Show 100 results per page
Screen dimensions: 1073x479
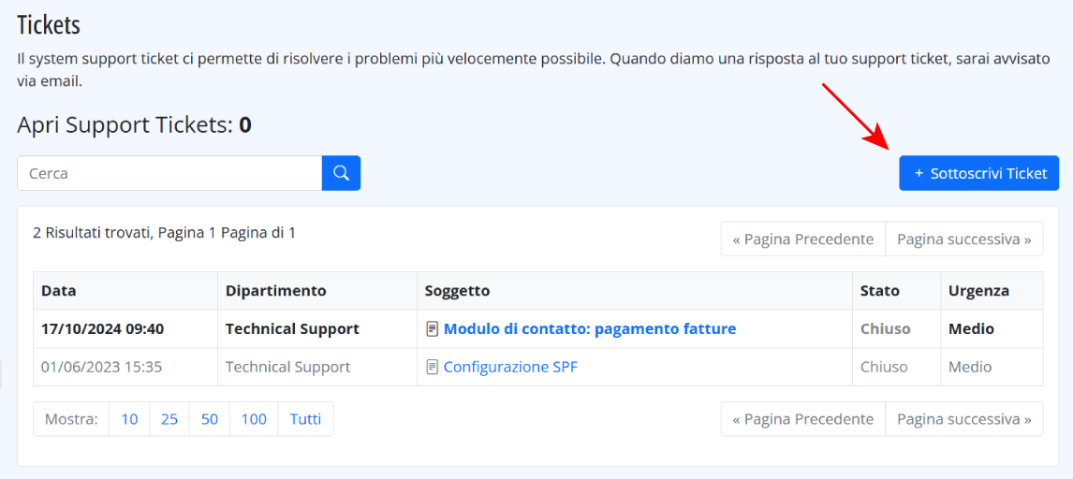coord(254,419)
